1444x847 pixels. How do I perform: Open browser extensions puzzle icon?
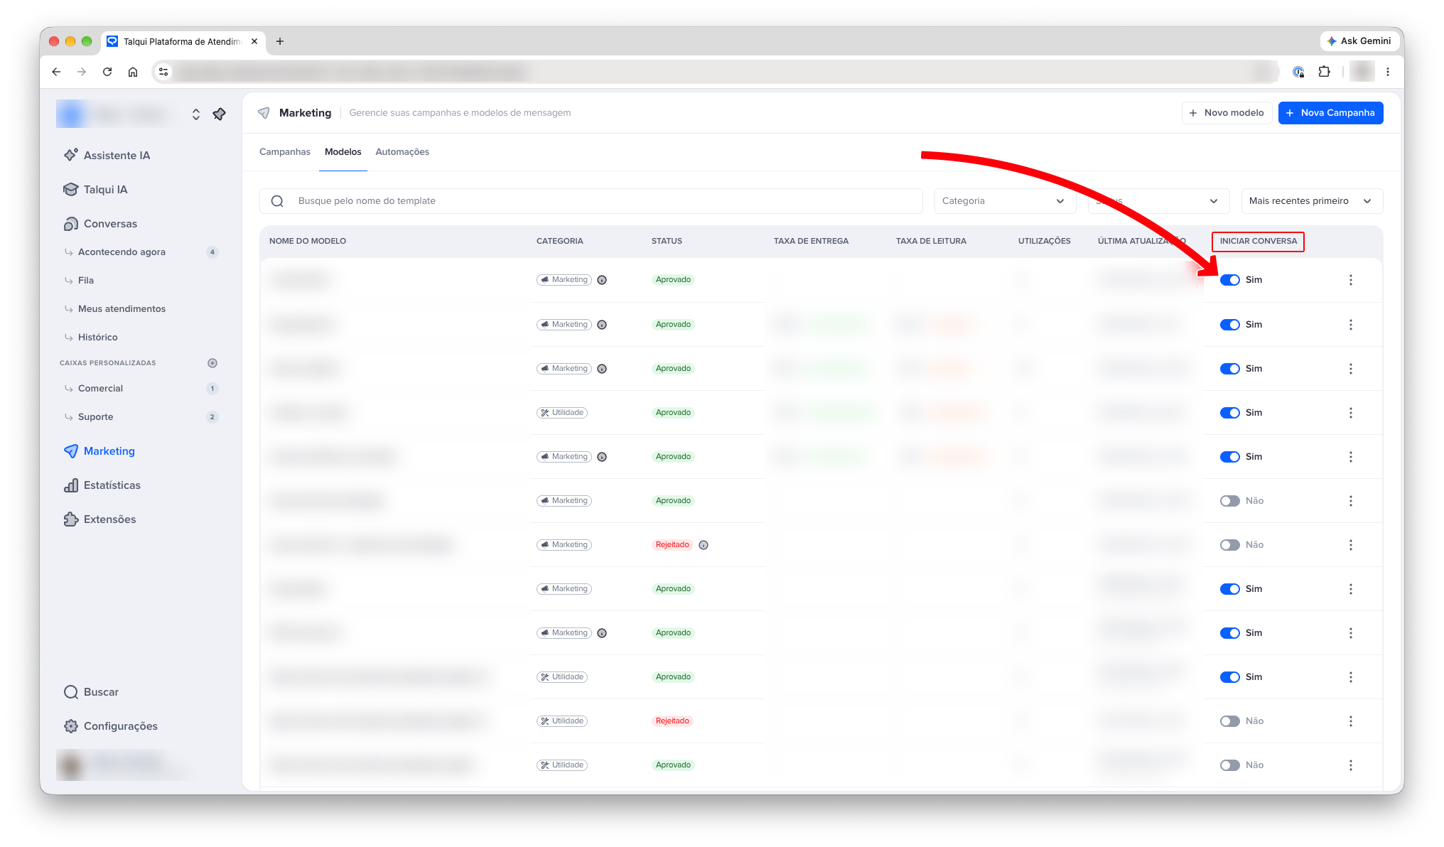click(x=1324, y=72)
